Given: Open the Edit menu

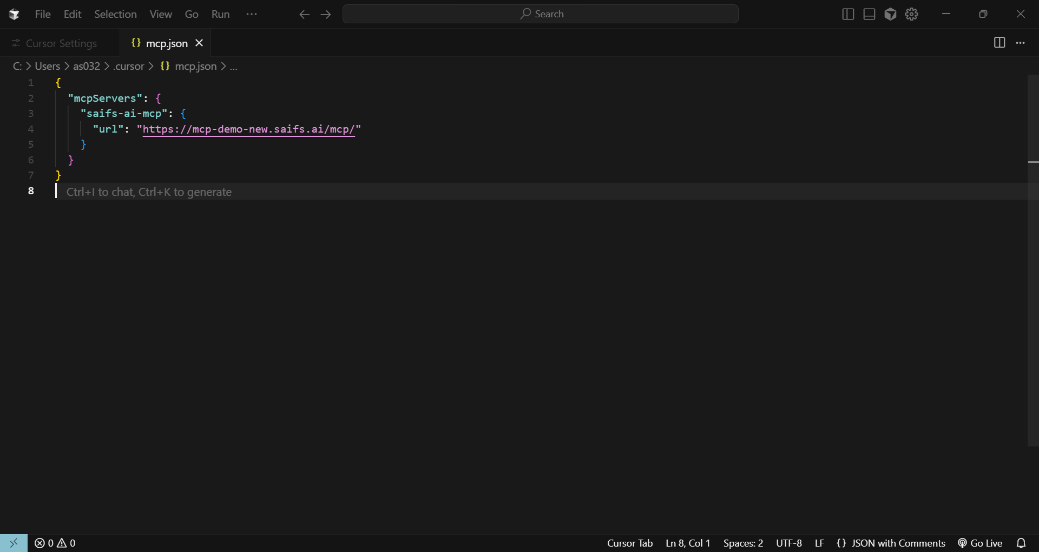Looking at the screenshot, I should pyautogui.click(x=73, y=14).
